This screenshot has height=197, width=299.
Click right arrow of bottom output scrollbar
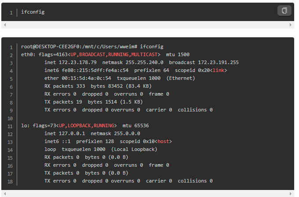click(291, 193)
